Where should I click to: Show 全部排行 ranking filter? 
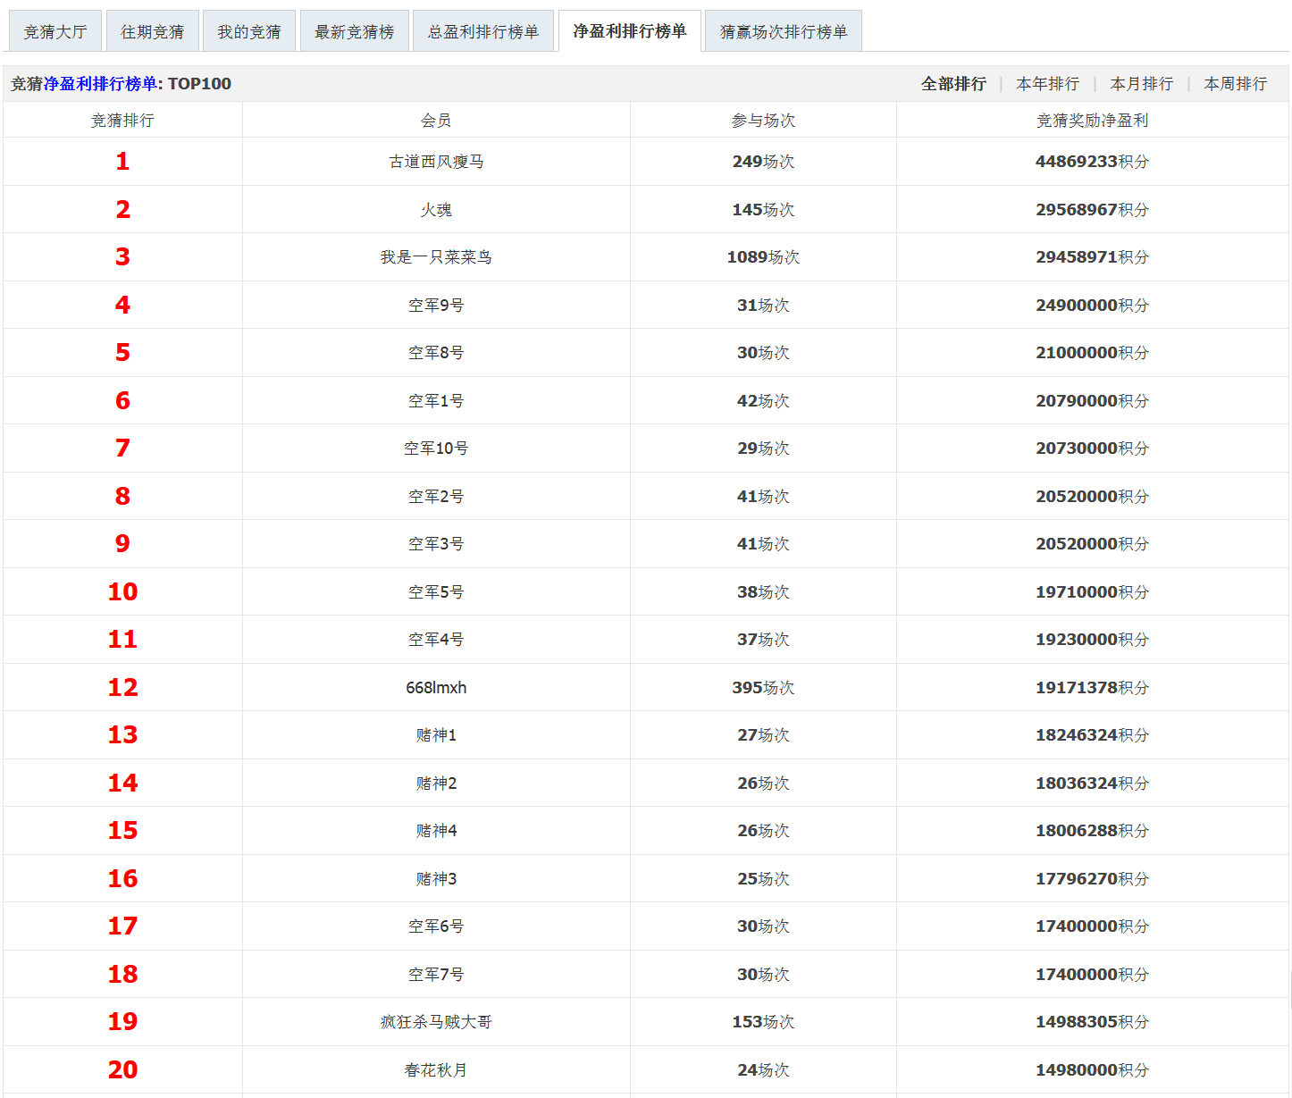[953, 84]
